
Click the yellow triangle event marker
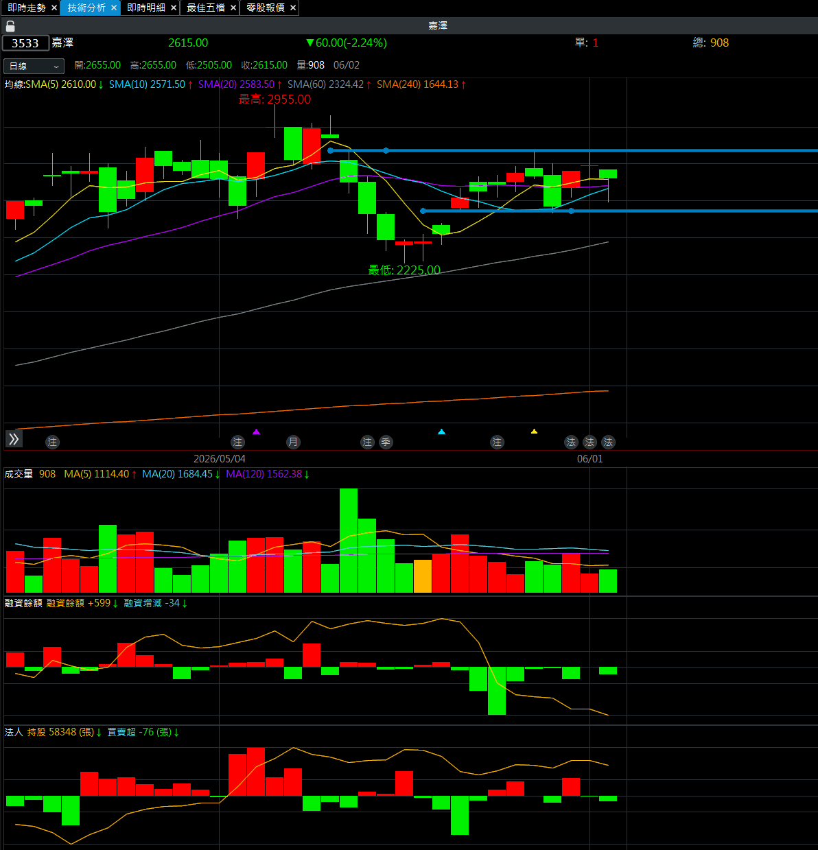[534, 432]
